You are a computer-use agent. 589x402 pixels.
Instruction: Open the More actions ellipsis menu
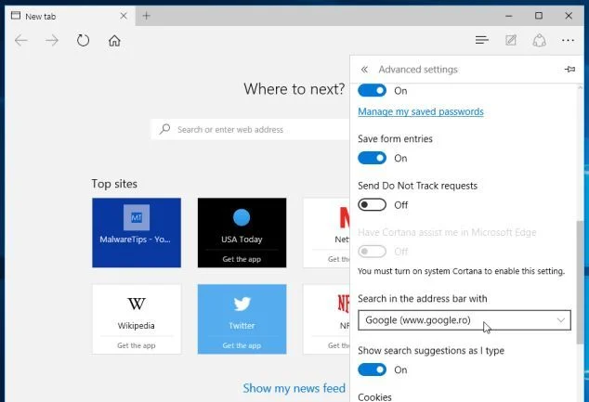coord(568,40)
